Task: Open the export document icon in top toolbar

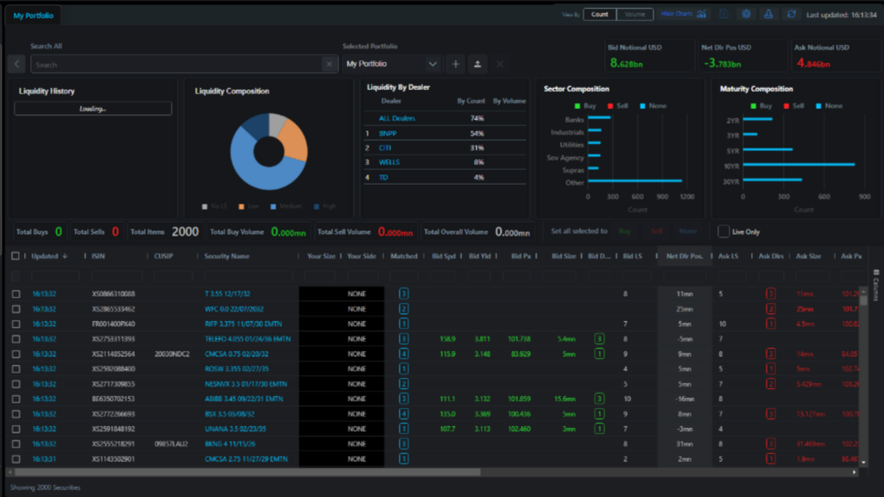Action: [x=724, y=14]
